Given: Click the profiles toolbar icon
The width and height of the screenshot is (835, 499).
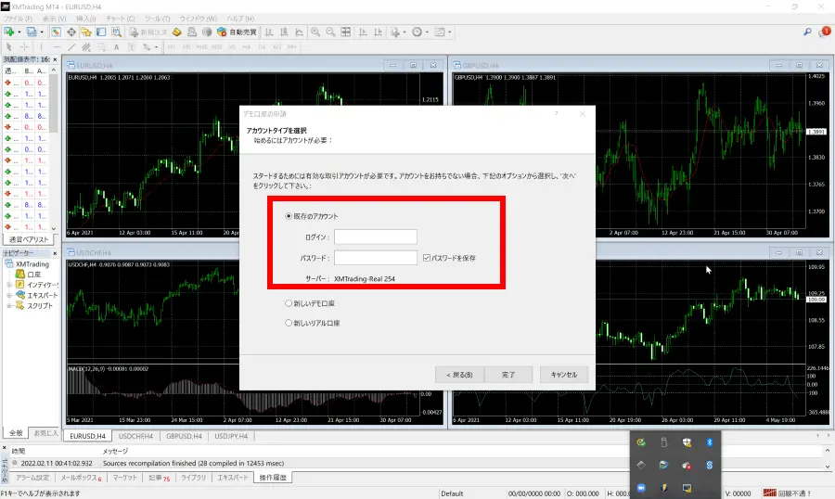Looking at the screenshot, I should coord(32,32).
